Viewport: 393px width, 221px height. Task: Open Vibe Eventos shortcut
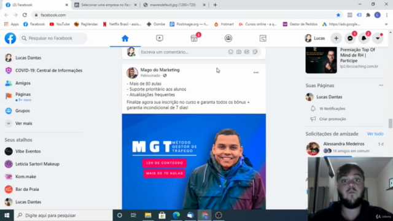[x=28, y=152]
